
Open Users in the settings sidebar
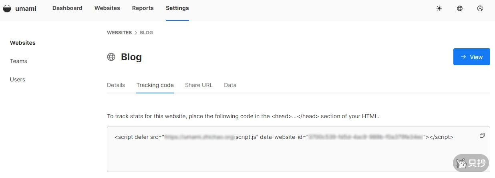click(x=18, y=79)
